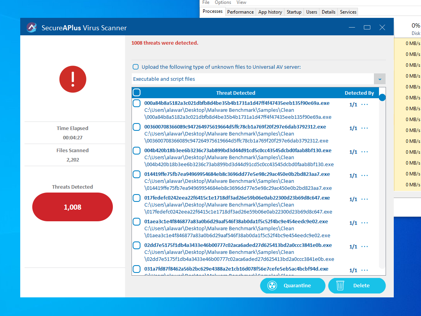Click the threat list scrollbar track below thumb
The height and width of the screenshot is (316, 421).
click(382, 185)
